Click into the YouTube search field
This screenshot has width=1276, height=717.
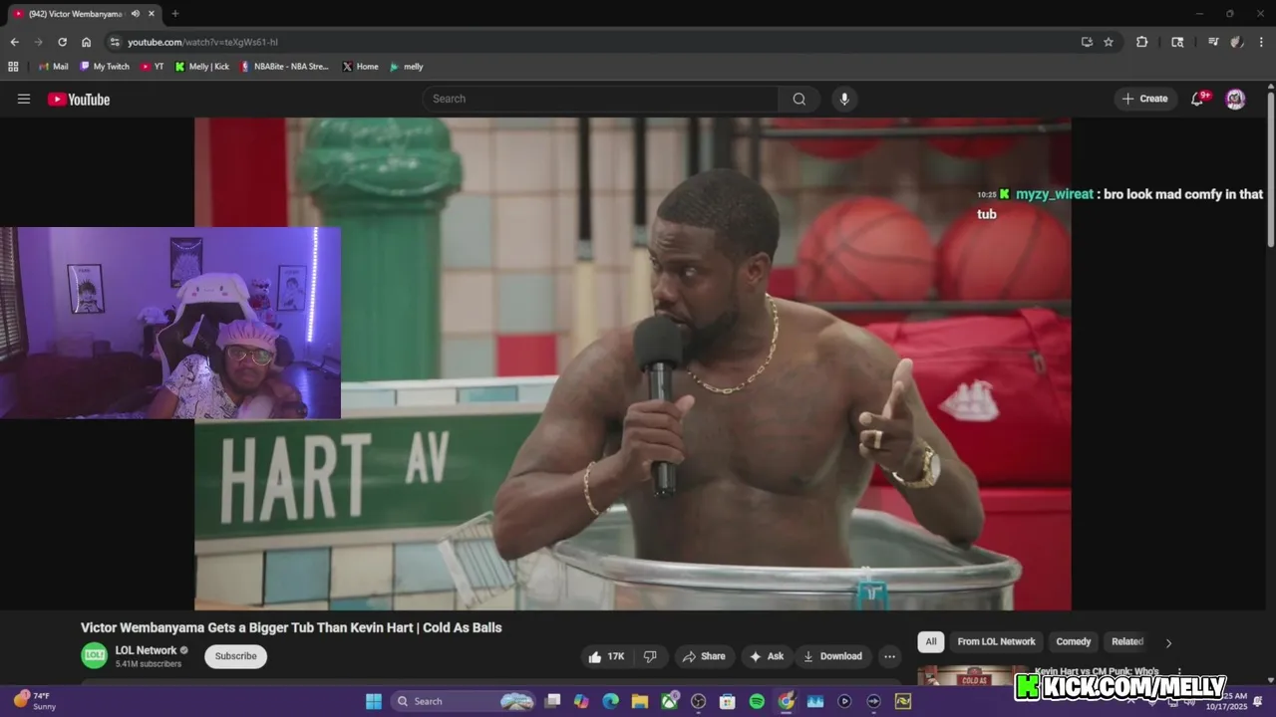[x=601, y=99]
